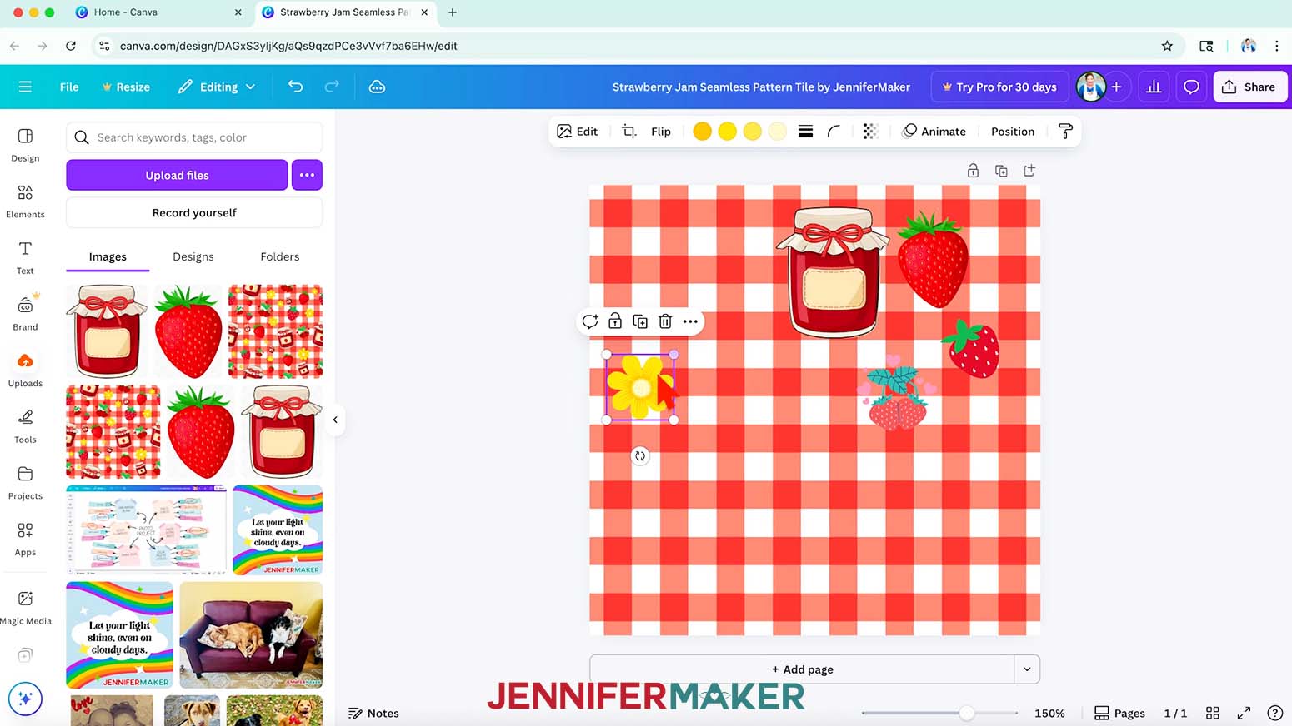This screenshot has width=1292, height=726.
Task: Open the insights chart icon
Action: (1154, 87)
